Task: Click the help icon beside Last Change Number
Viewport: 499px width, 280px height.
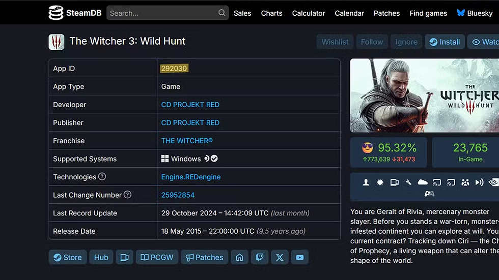Action: tap(127, 195)
